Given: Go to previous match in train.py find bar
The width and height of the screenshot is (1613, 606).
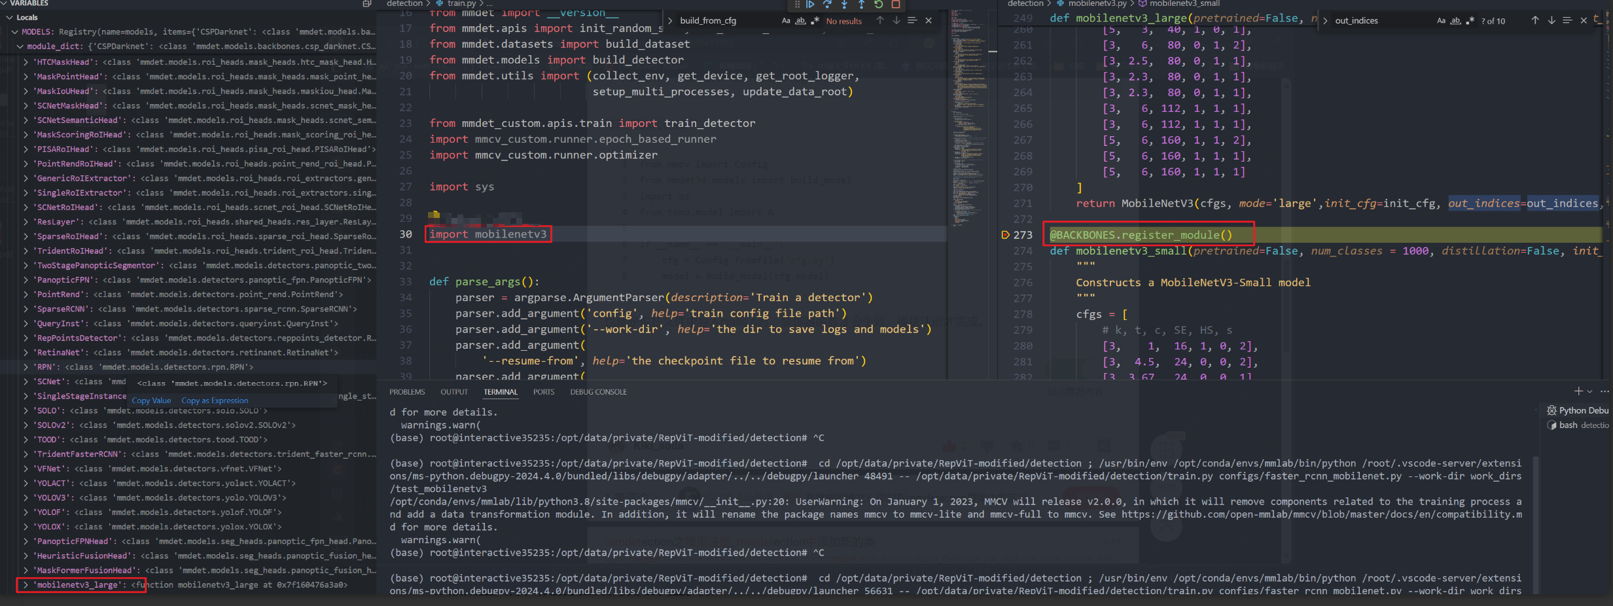Looking at the screenshot, I should click(x=880, y=20).
